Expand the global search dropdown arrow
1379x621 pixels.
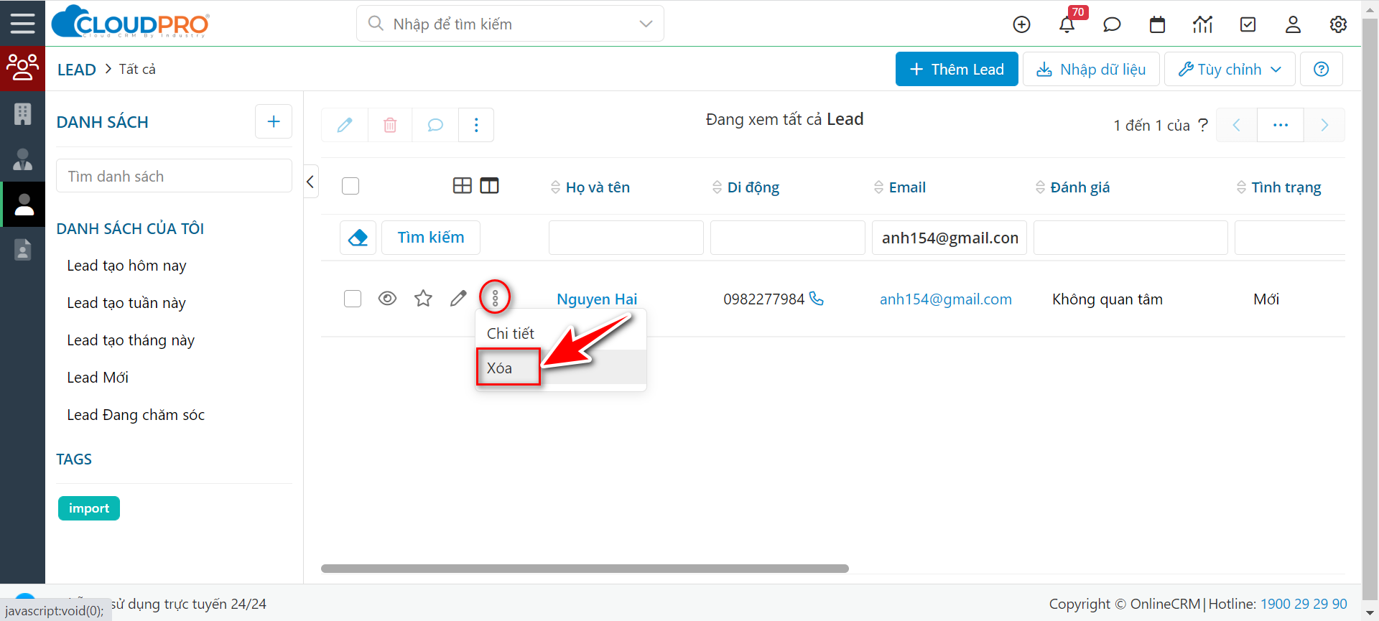pyautogui.click(x=646, y=24)
